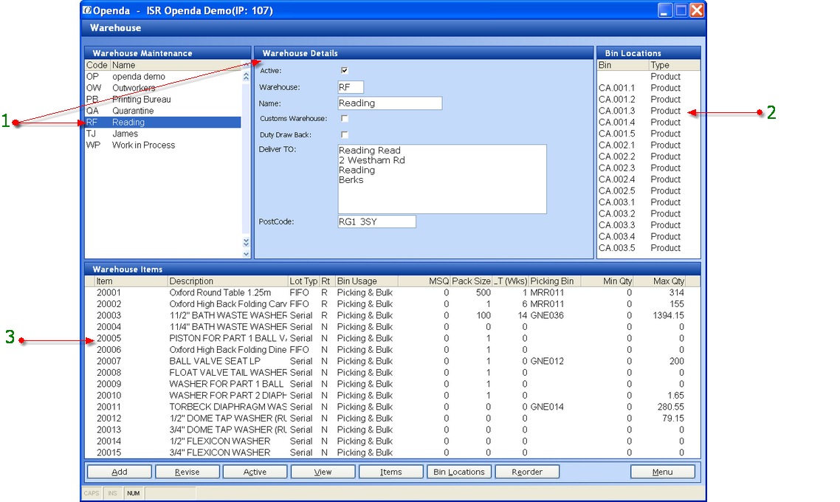
Task: Click the Min Qty column header
Action: 607,281
